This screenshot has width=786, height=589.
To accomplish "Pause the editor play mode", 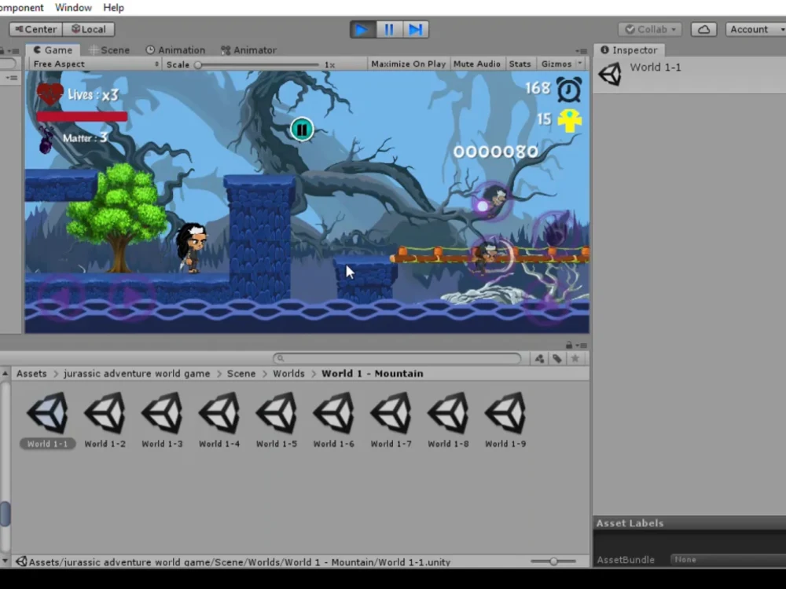I will point(389,30).
